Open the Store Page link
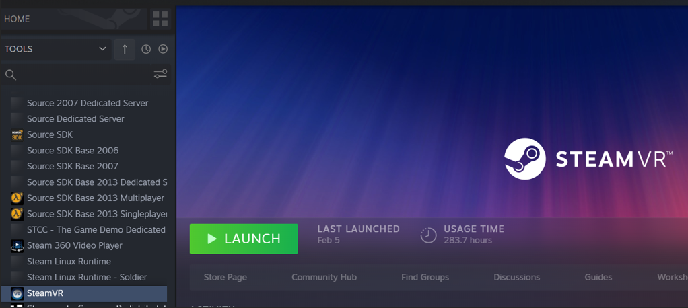Screen dimensions: 688x308 tap(225, 277)
